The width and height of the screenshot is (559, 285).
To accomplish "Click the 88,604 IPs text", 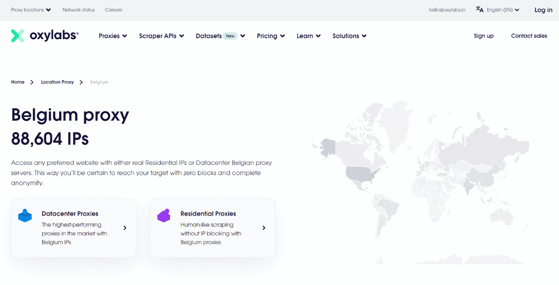I will [50, 139].
